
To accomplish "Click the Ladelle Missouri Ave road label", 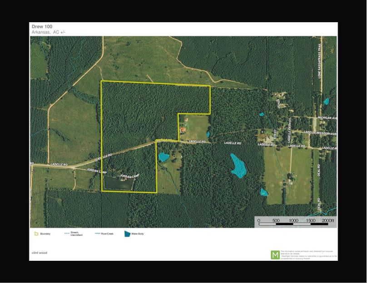I will coord(319,133).
